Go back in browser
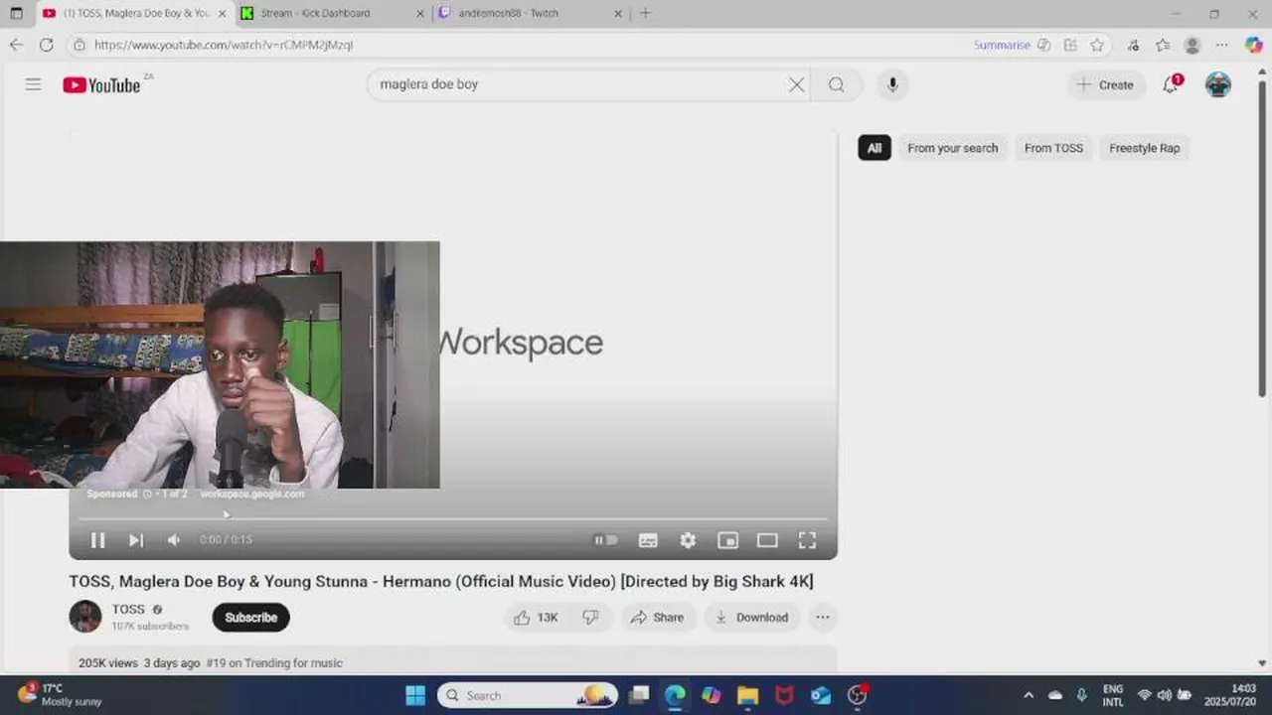Image resolution: width=1272 pixels, height=715 pixels. pos(16,45)
